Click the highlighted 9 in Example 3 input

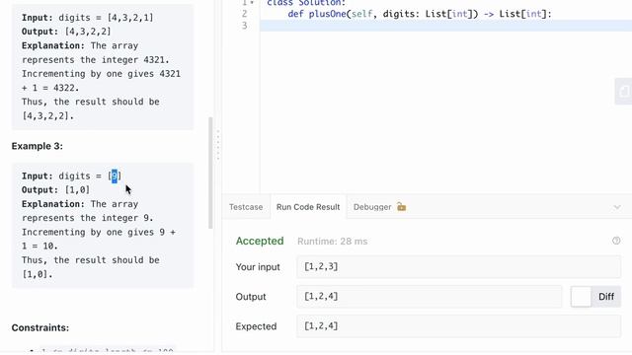pos(115,176)
